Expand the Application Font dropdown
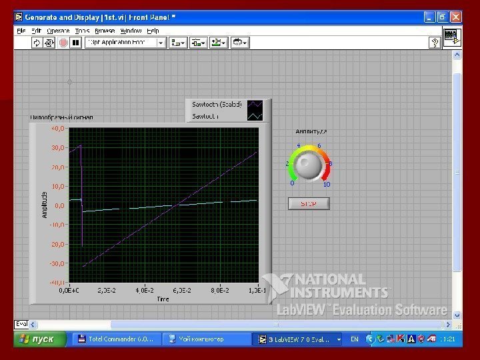The width and height of the screenshot is (480, 360). [161, 43]
